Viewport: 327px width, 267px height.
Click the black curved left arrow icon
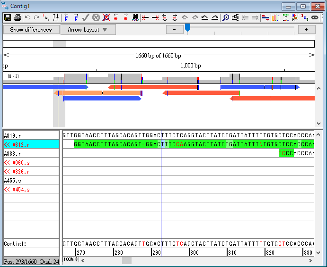pyautogui.click(x=205, y=18)
